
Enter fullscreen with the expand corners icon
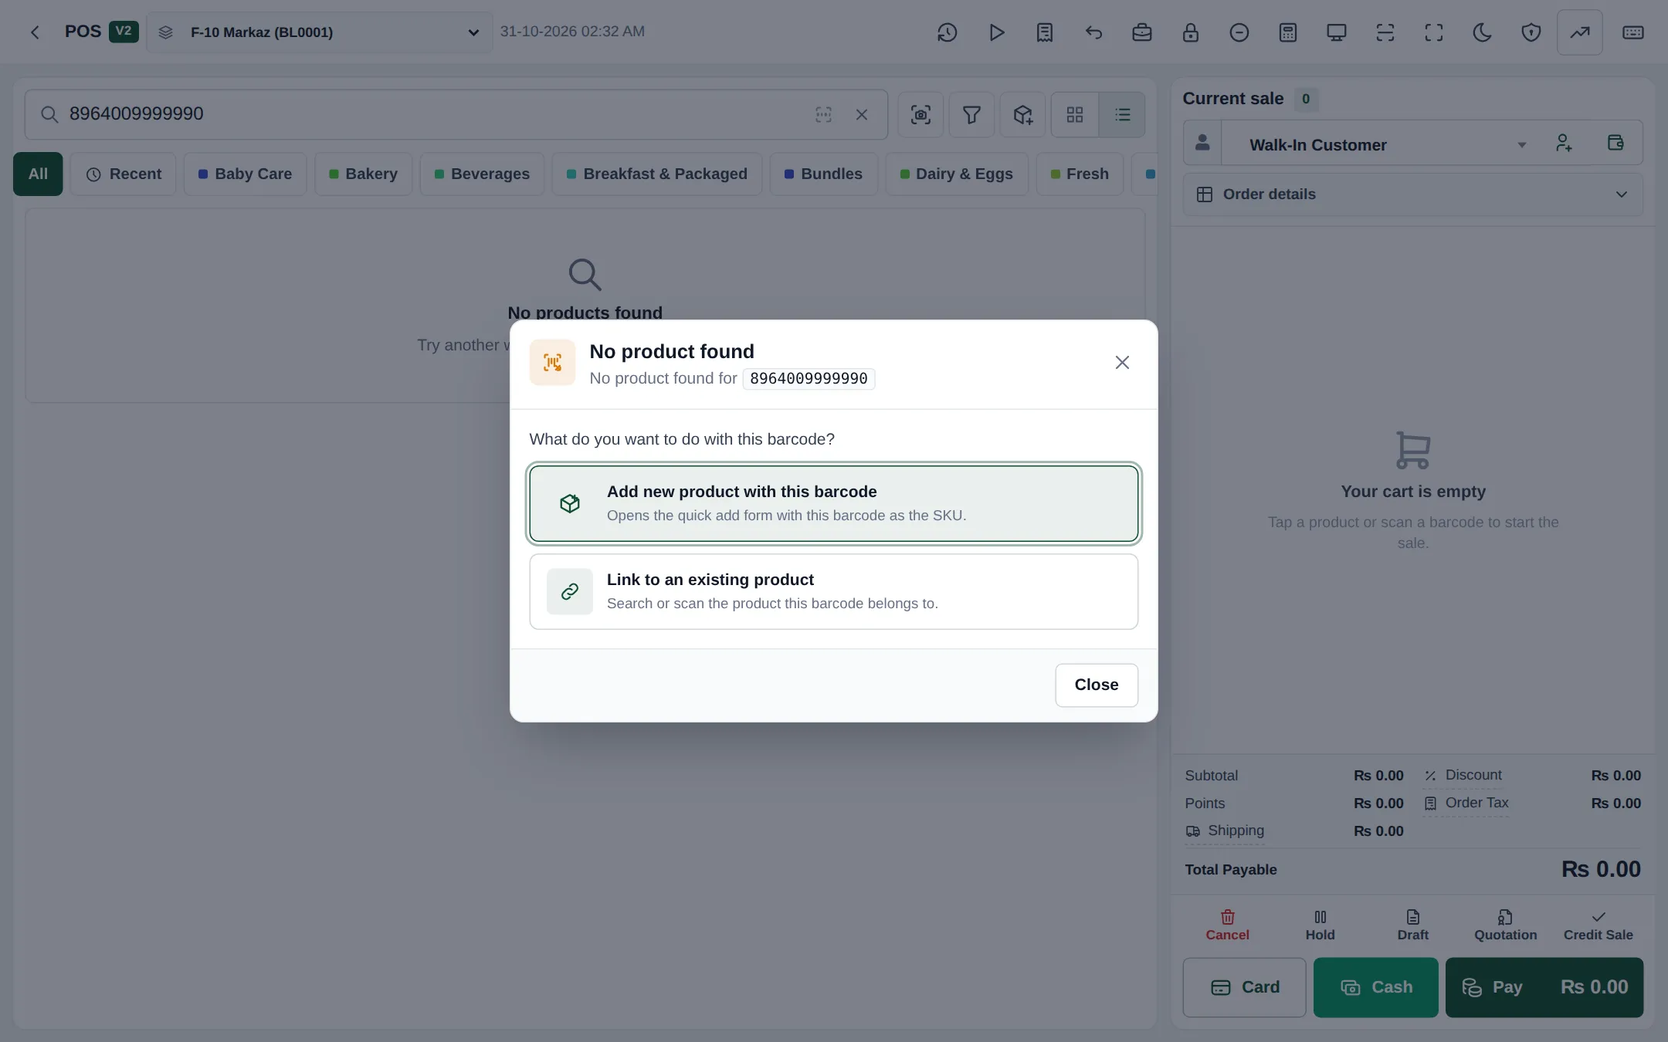[1434, 32]
